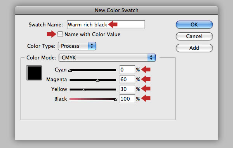Click the Magenta label text
The width and height of the screenshot is (233, 148).
pos(57,80)
